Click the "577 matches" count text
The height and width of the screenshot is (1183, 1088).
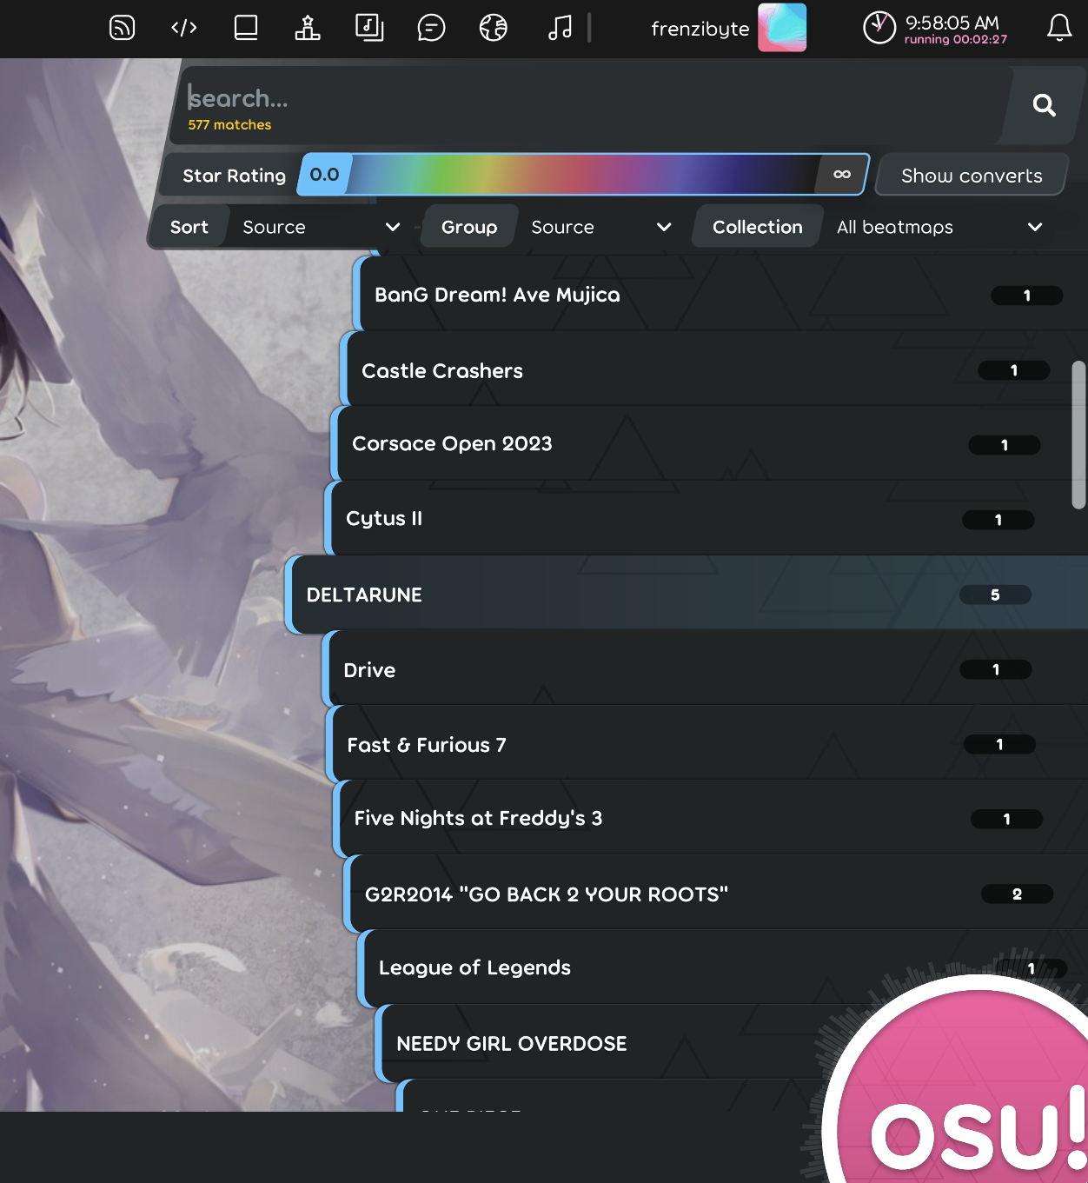[x=229, y=125]
